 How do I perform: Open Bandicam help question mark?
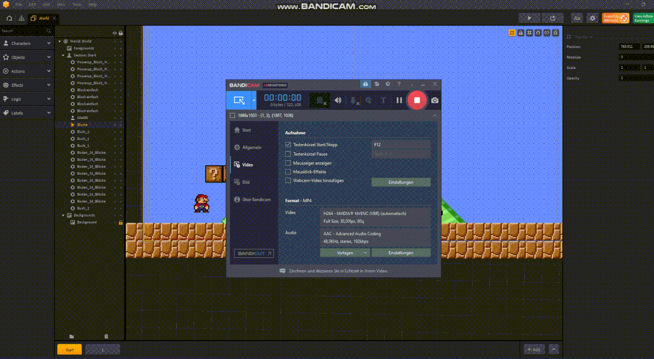(x=399, y=84)
